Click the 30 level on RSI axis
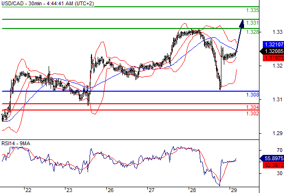The height and width of the screenshot is (193, 284). 280,173
